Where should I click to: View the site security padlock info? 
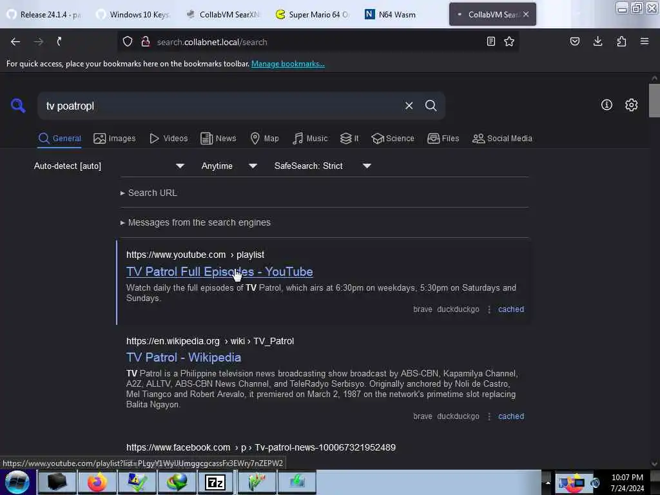pos(146,42)
